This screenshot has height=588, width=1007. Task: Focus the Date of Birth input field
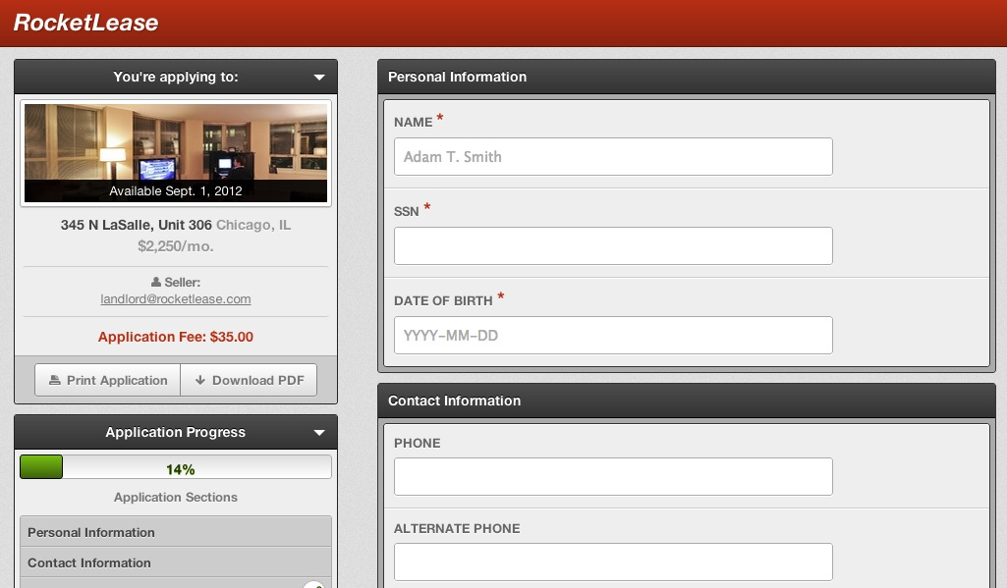pyautogui.click(x=613, y=335)
